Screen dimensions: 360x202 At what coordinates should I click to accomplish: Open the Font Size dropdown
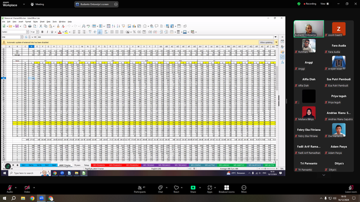[38, 32]
